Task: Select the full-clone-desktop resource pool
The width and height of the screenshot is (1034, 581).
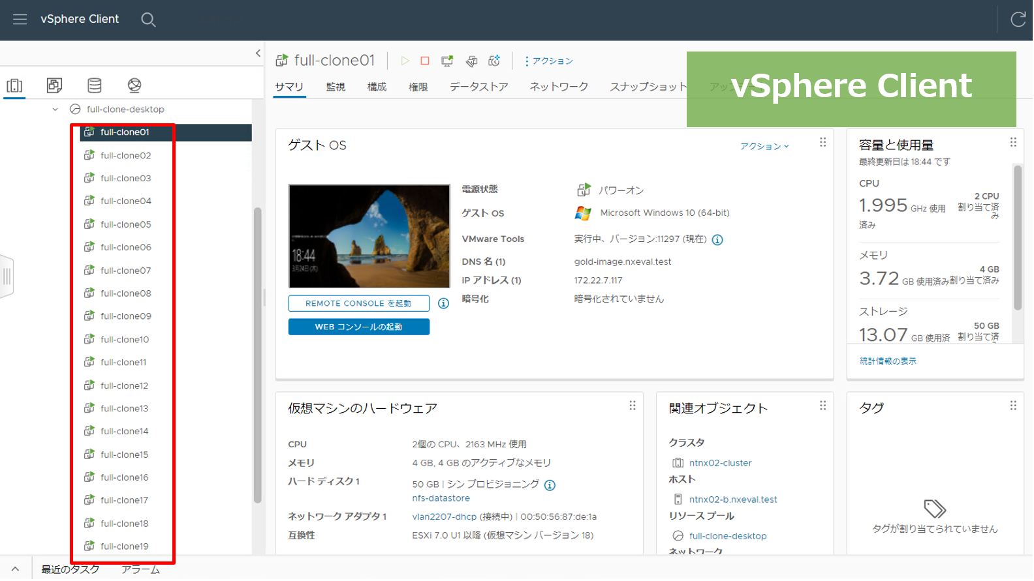Action: (x=125, y=110)
